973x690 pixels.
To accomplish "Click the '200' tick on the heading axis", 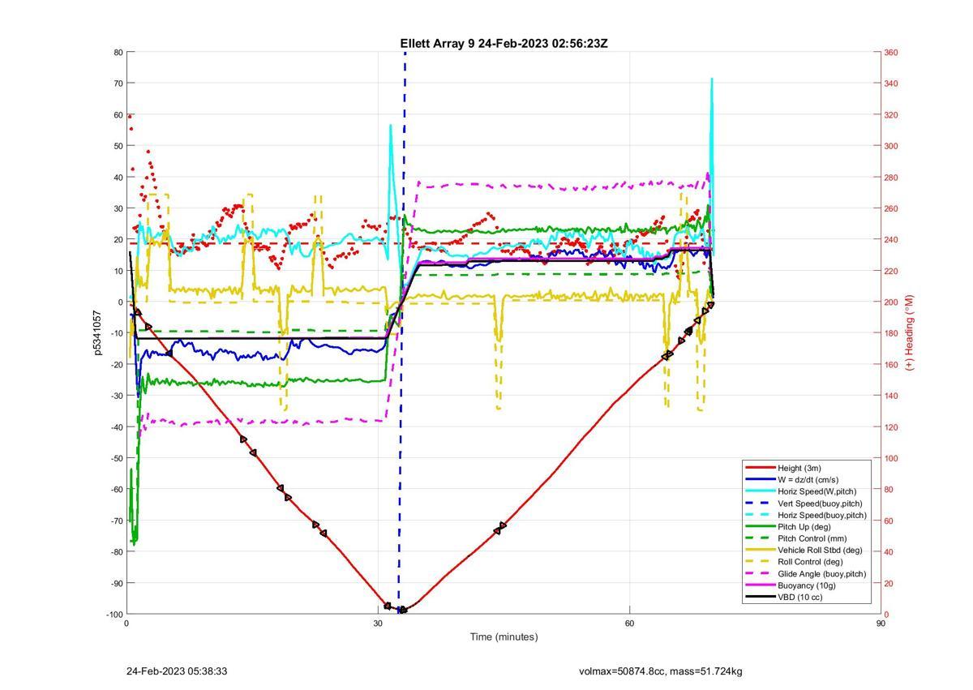I will point(890,302).
